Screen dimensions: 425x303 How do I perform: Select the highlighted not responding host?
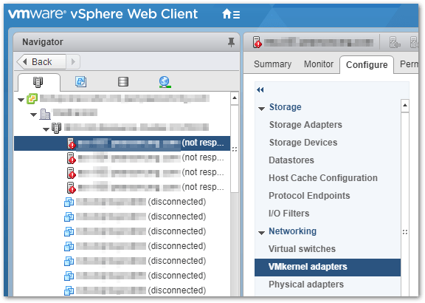click(x=122, y=143)
